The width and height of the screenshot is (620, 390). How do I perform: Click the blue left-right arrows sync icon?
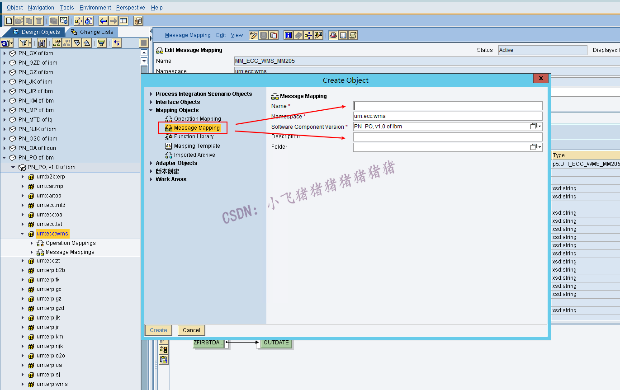(x=117, y=43)
